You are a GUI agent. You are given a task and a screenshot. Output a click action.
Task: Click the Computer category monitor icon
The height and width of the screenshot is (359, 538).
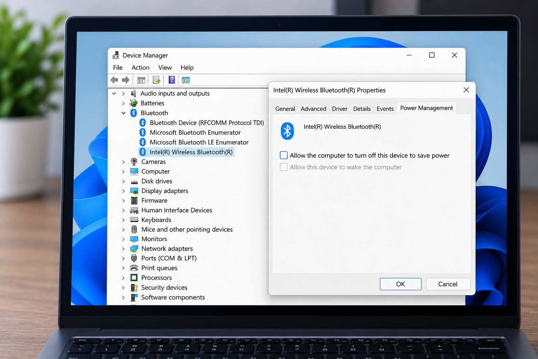[134, 171]
